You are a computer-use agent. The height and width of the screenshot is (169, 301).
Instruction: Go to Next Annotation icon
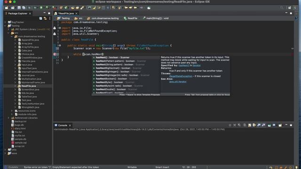tap(113, 8)
